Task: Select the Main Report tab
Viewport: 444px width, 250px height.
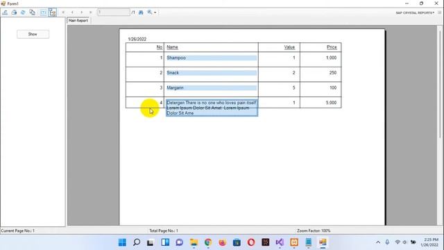Action: click(x=78, y=21)
